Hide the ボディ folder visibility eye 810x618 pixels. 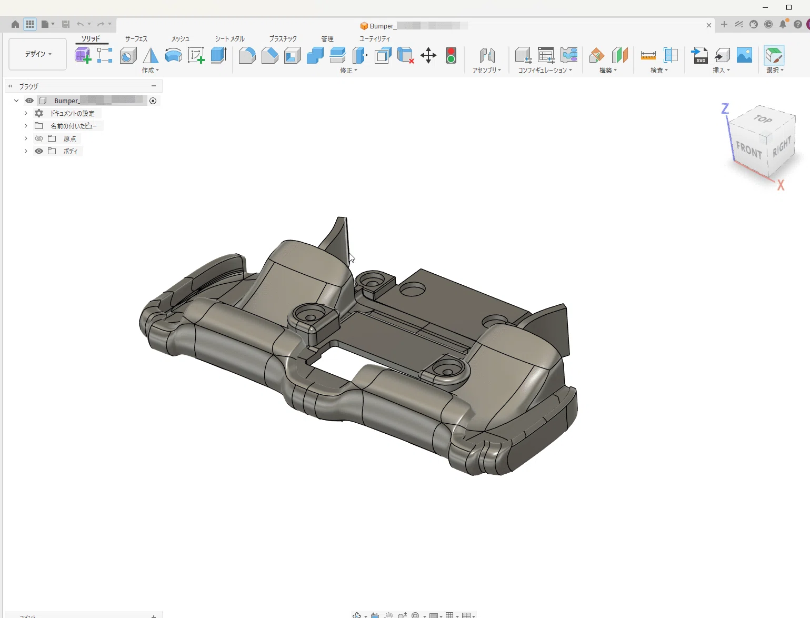(x=39, y=151)
